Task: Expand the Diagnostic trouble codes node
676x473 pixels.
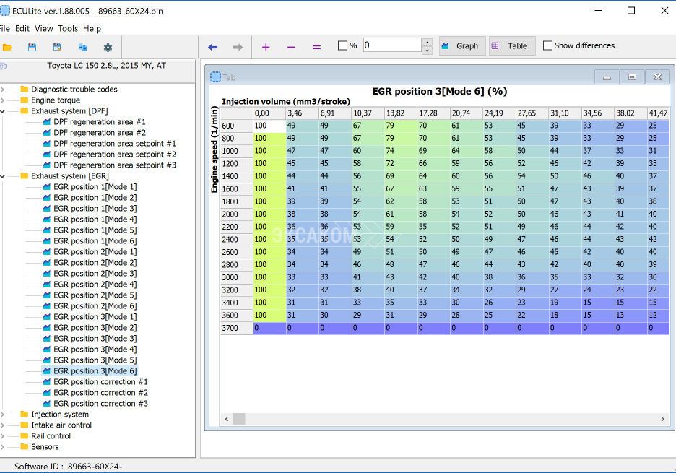Action: (x=3, y=90)
